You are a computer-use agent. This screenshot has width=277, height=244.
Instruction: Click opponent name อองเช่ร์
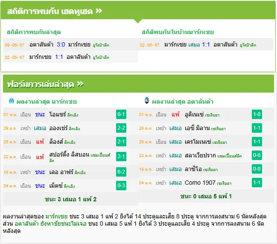click(x=58, y=128)
